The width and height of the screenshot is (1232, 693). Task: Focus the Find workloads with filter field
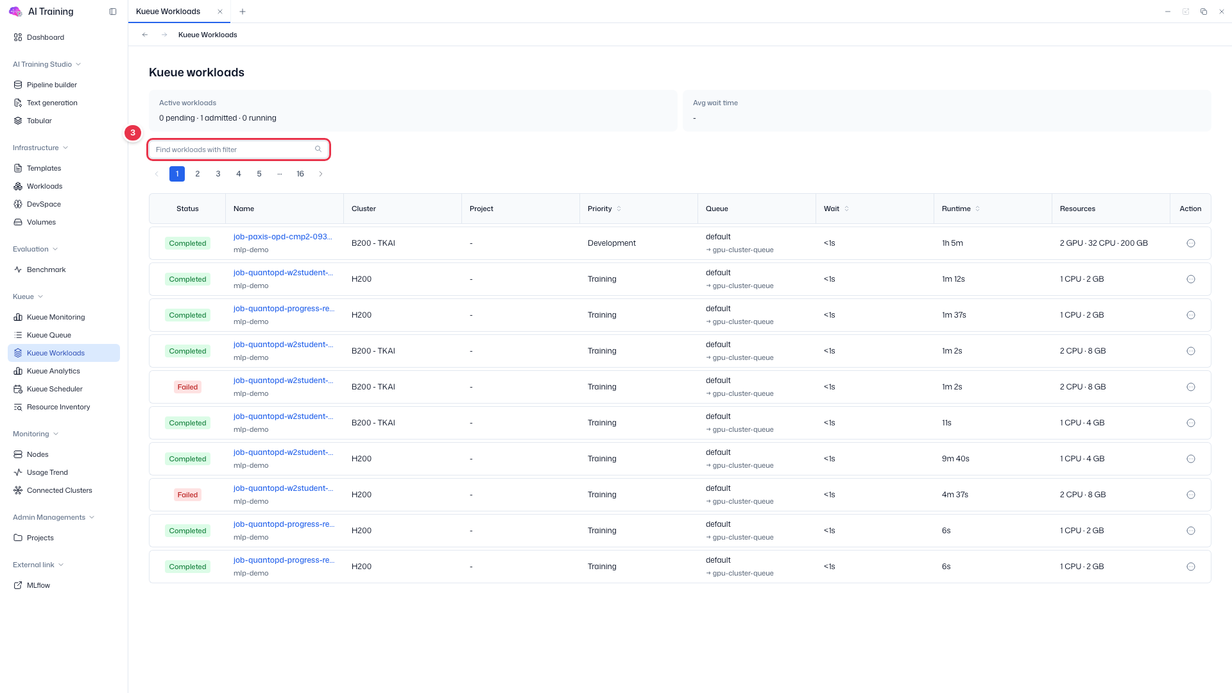click(x=239, y=150)
